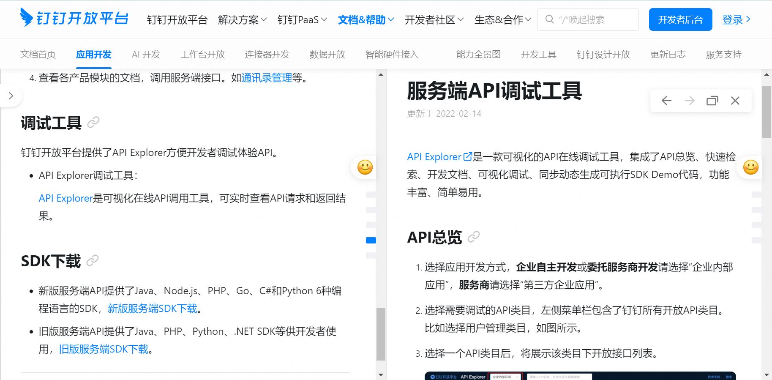The width and height of the screenshot is (772, 380).
Task: Open the 开发工具 tab
Action: pyautogui.click(x=539, y=54)
